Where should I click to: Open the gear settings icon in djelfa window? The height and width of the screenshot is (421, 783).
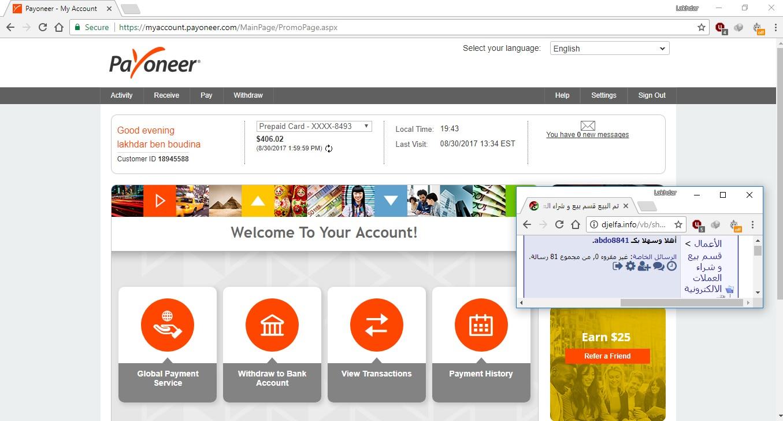tap(630, 266)
